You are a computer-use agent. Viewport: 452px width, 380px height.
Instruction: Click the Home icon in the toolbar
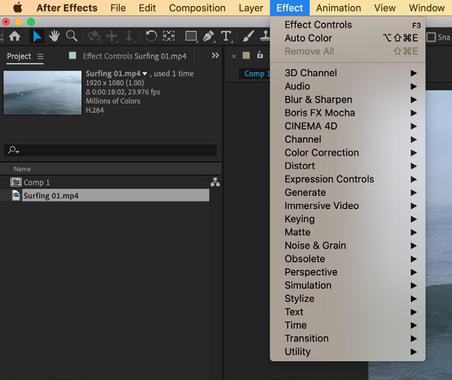(15, 36)
